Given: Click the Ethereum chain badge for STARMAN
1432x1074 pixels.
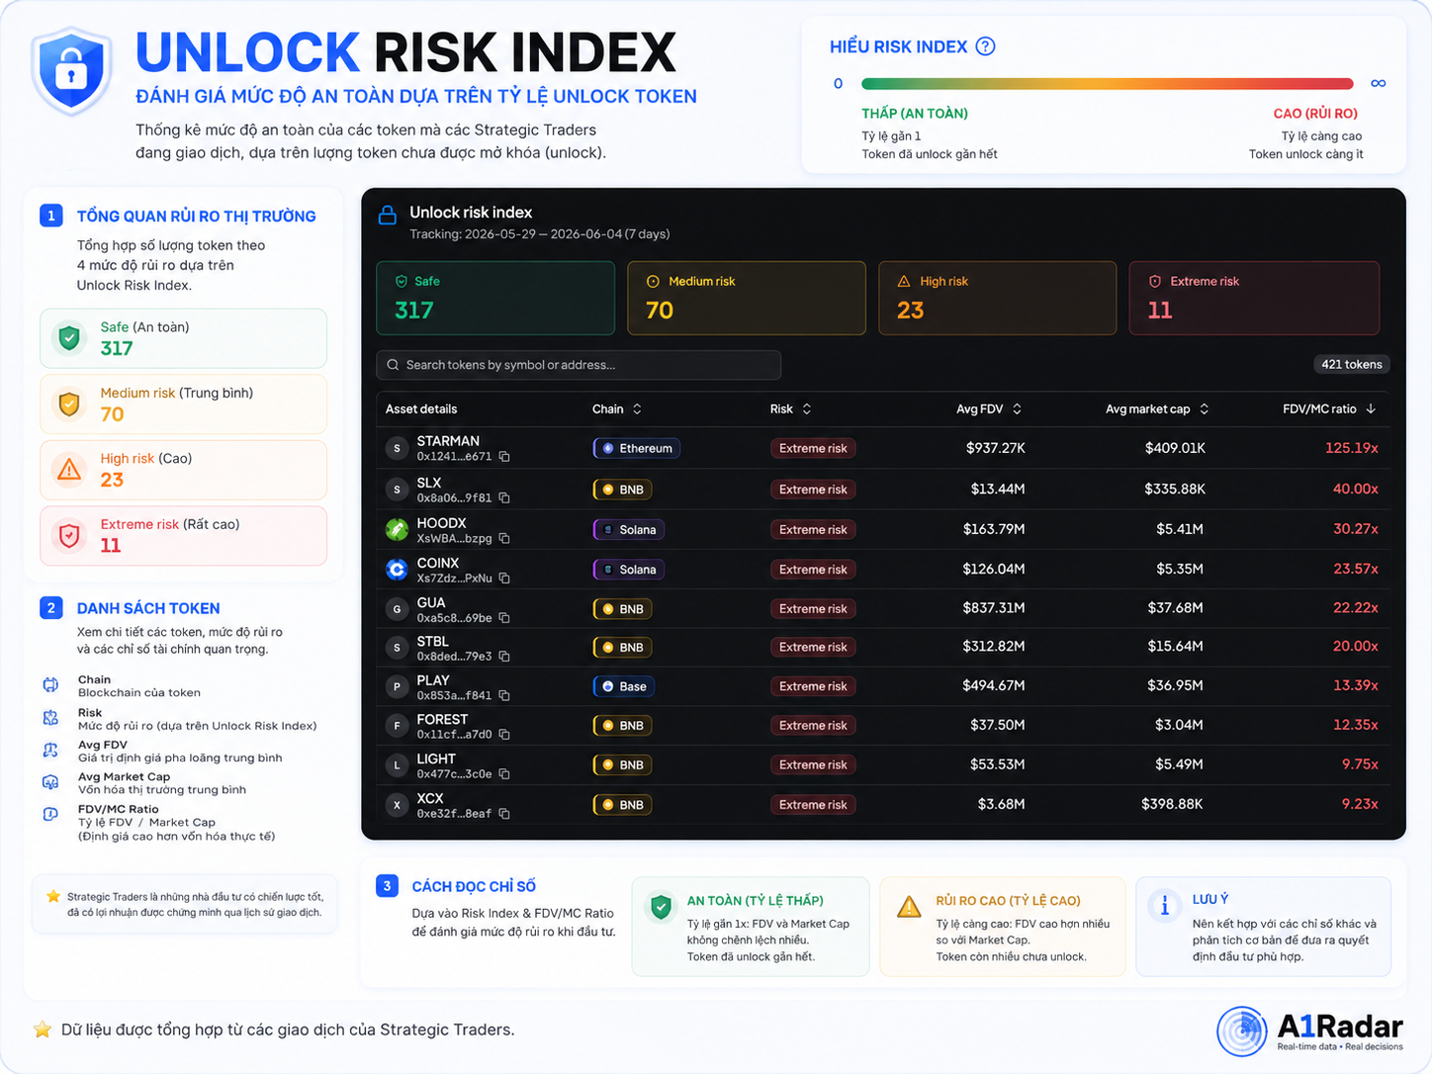Looking at the screenshot, I should click(636, 449).
